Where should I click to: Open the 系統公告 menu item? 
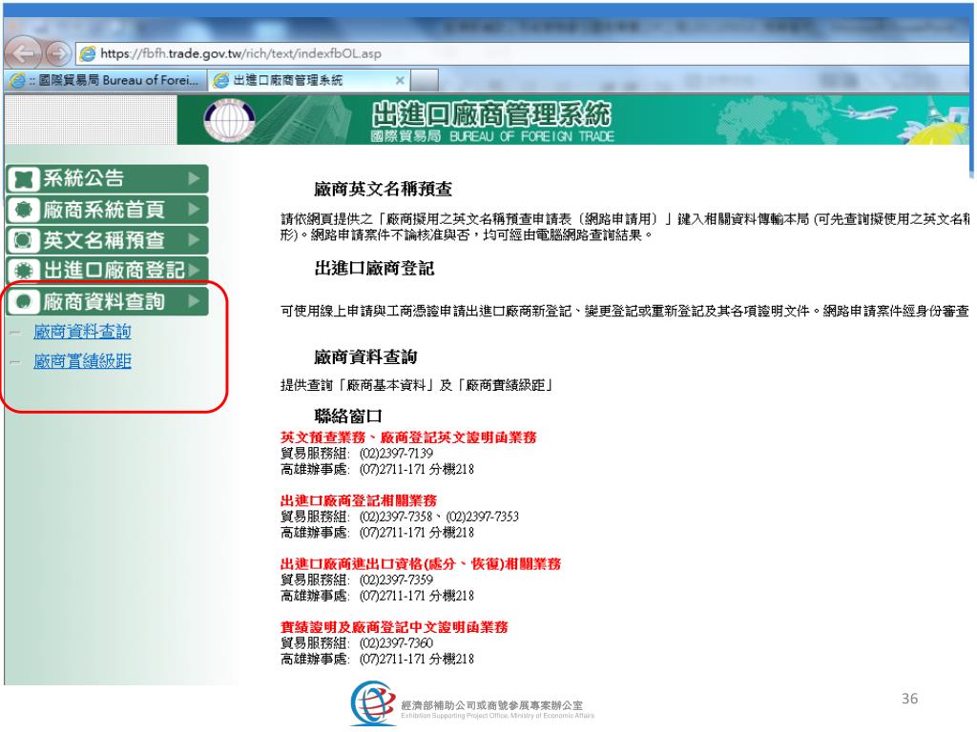coord(107,178)
